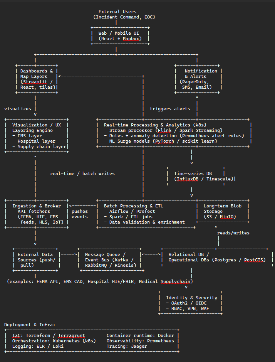Click 'Real-time Processing & Analytics (k8s)' heading
This screenshot has width=275, height=362.
[155, 125]
